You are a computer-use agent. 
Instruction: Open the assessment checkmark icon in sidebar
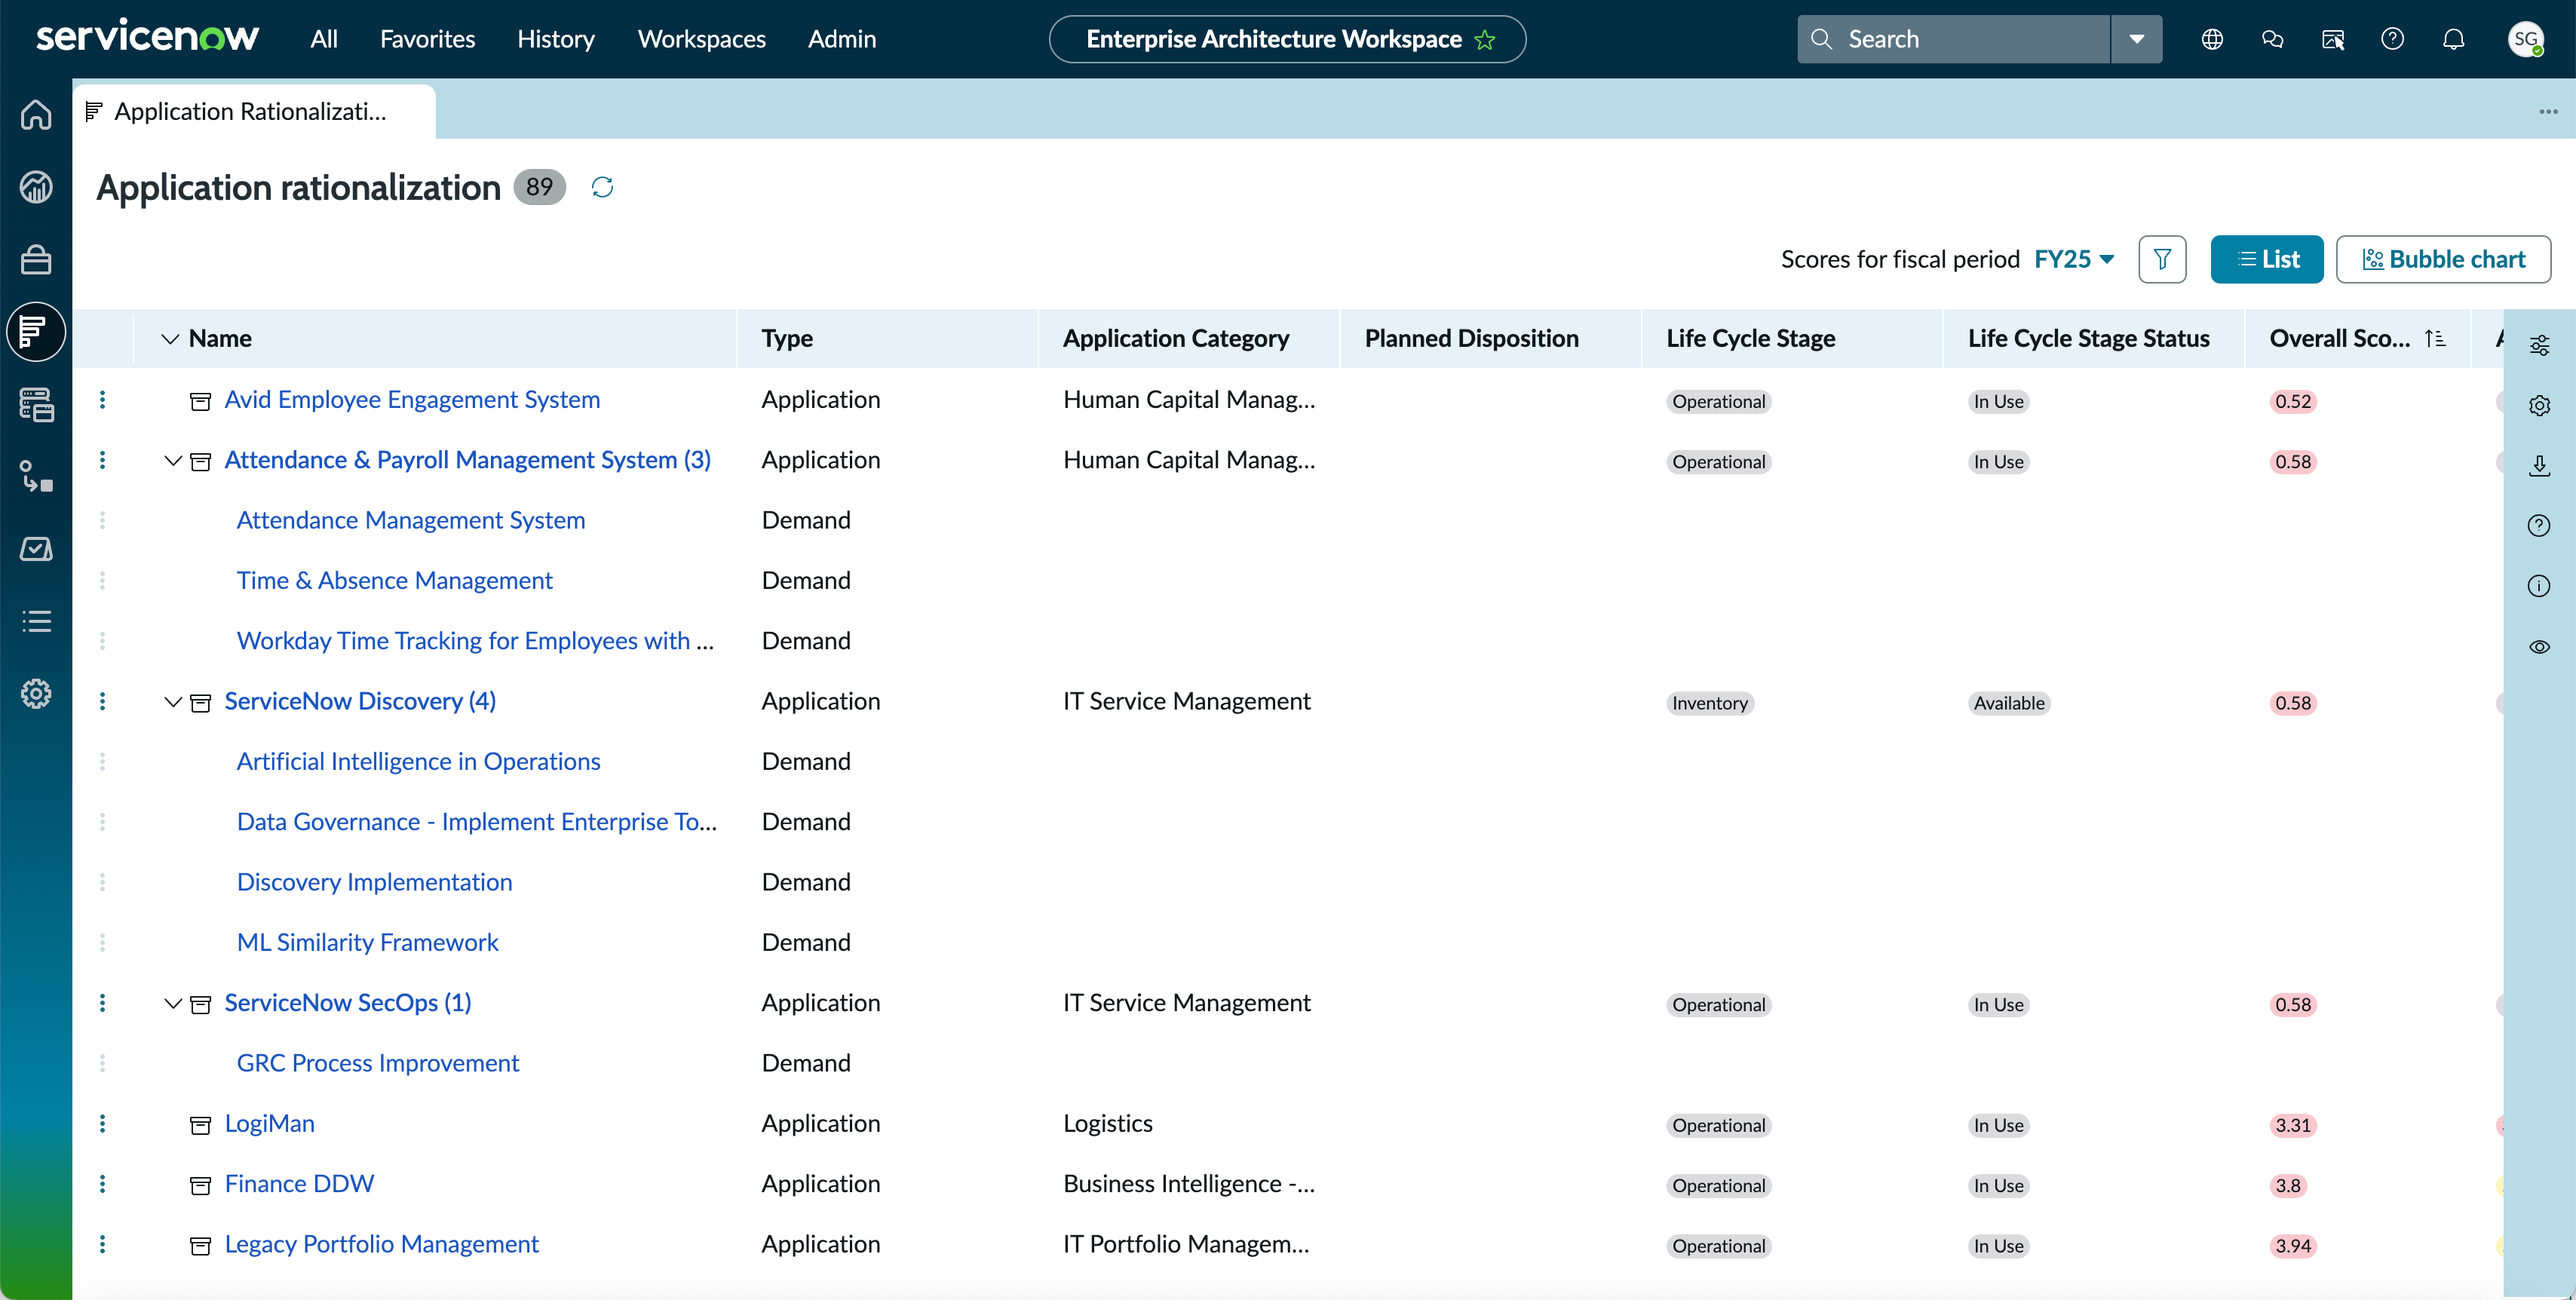coord(36,549)
